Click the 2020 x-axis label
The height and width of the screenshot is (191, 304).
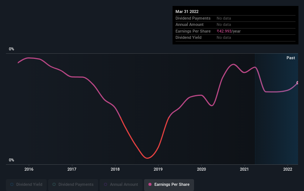pyautogui.click(x=201, y=169)
